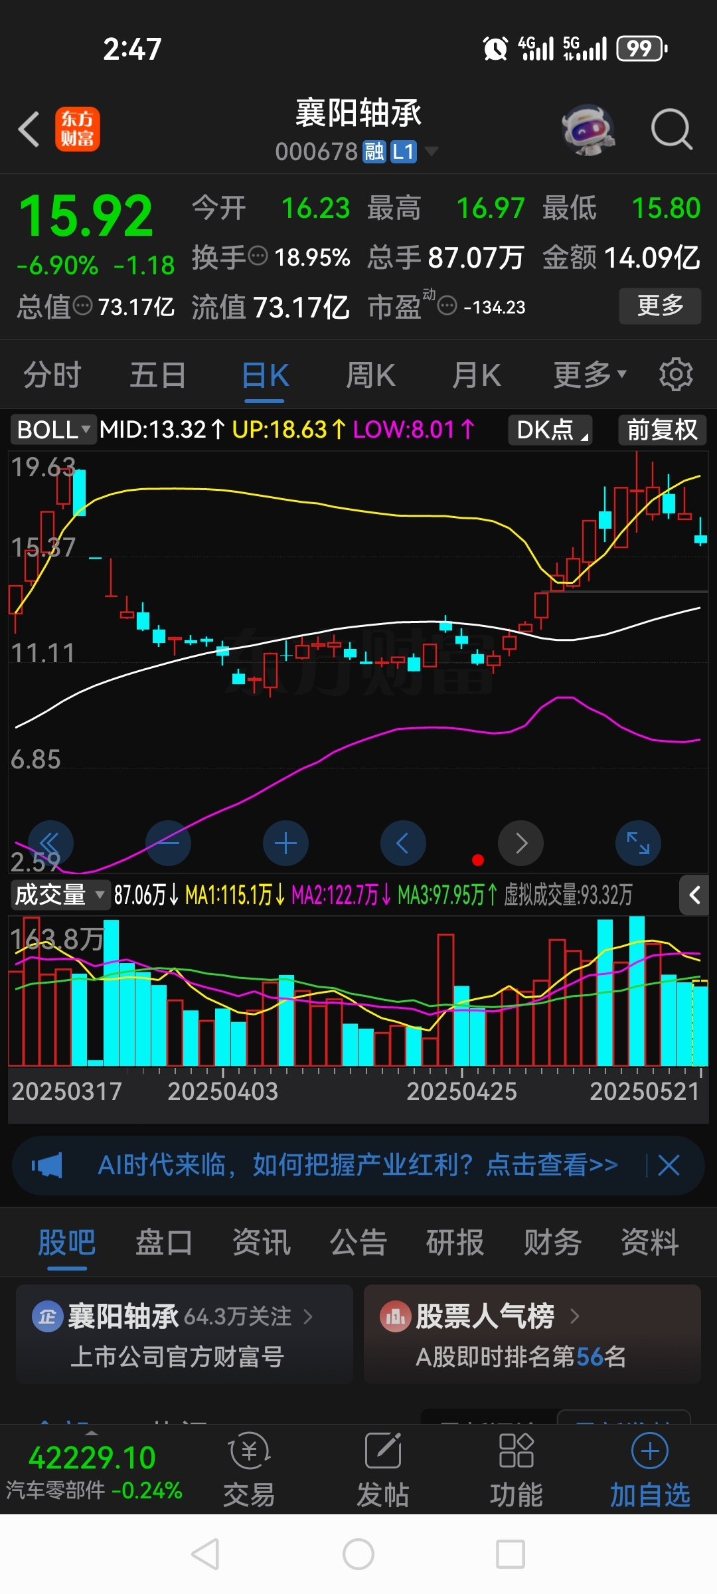The height and width of the screenshot is (1594, 717).
Task: Open the BOLL indicator dropdown
Action: tap(53, 430)
